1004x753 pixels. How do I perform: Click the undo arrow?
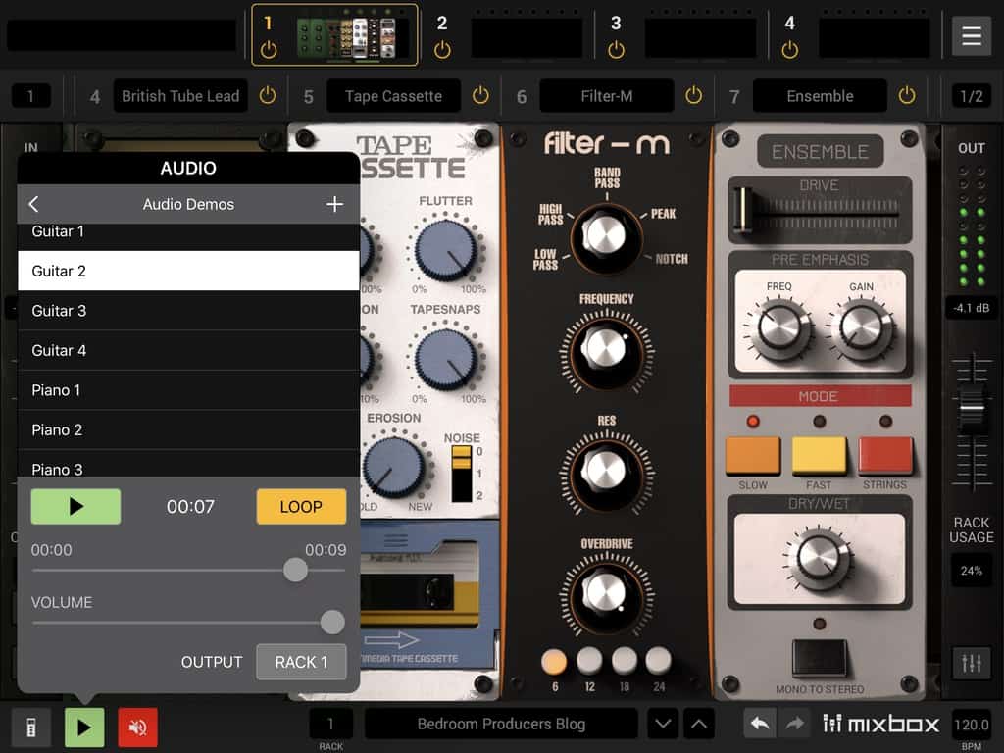760,724
